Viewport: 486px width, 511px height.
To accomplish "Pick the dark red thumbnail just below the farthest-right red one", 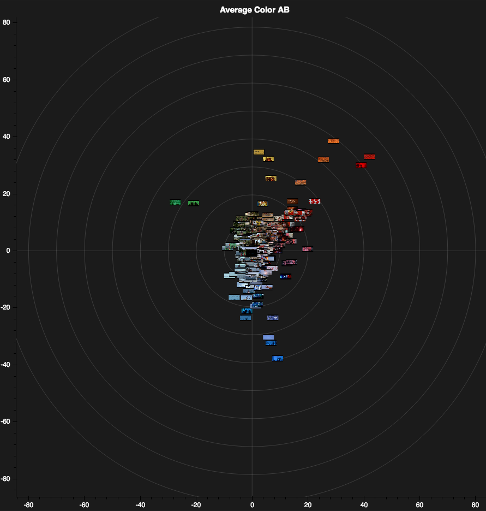I will (x=361, y=165).
